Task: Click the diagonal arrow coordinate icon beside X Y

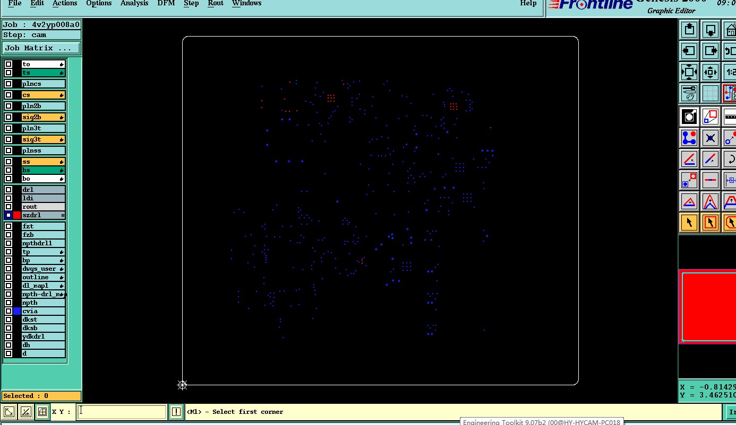Action: click(x=8, y=412)
